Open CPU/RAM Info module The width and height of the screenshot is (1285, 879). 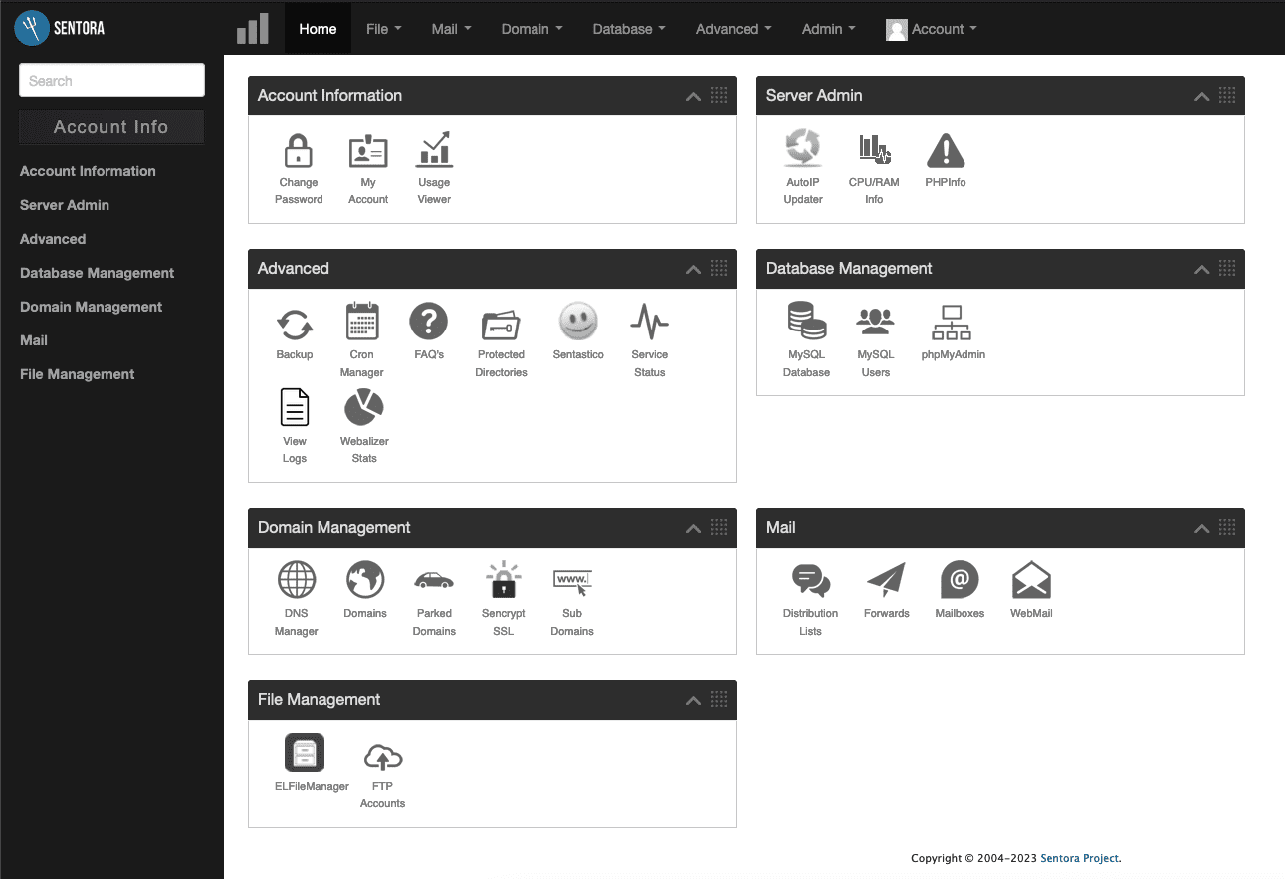(873, 151)
